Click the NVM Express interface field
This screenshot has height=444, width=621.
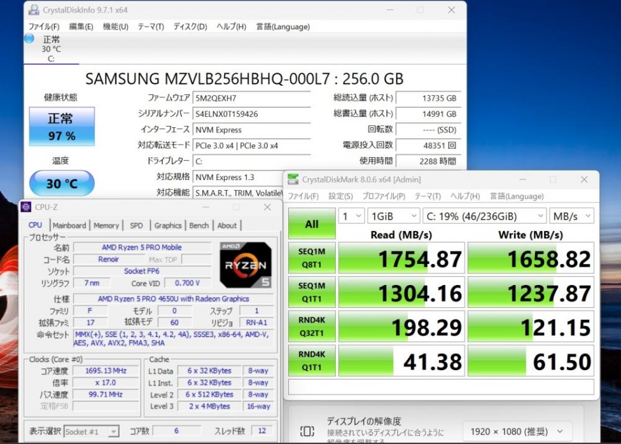tap(252, 130)
